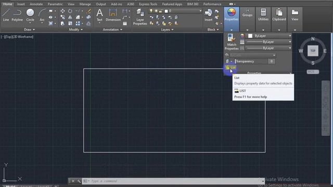Open the Properties ribbon panel button
The height and width of the screenshot is (187, 333).
coord(232,19)
